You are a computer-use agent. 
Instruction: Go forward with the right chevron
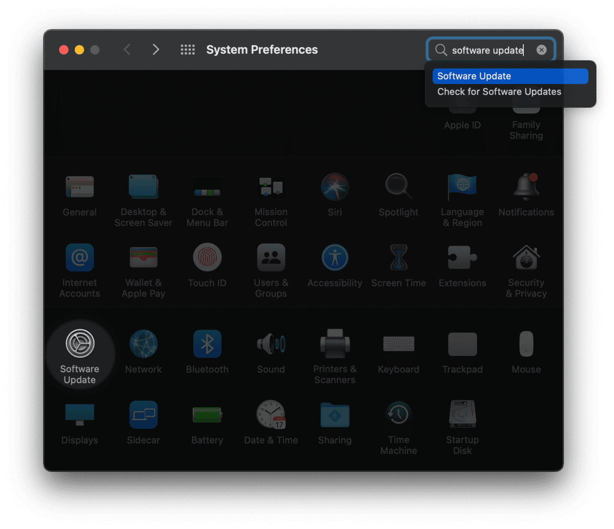click(x=155, y=49)
